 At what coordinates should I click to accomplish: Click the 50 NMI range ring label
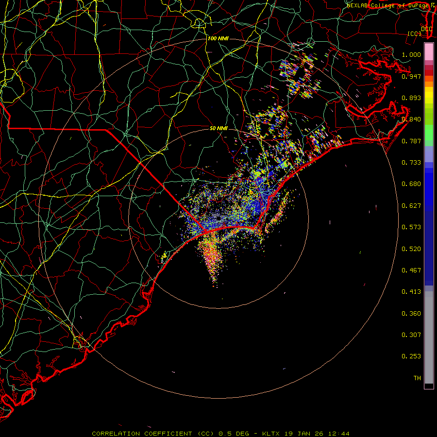tap(218, 128)
